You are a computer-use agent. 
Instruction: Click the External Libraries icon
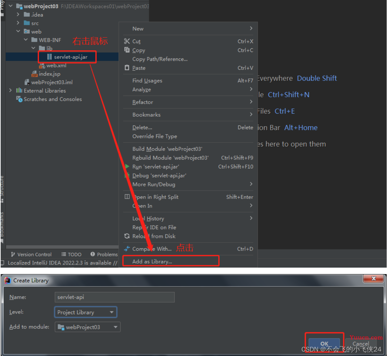(19, 90)
